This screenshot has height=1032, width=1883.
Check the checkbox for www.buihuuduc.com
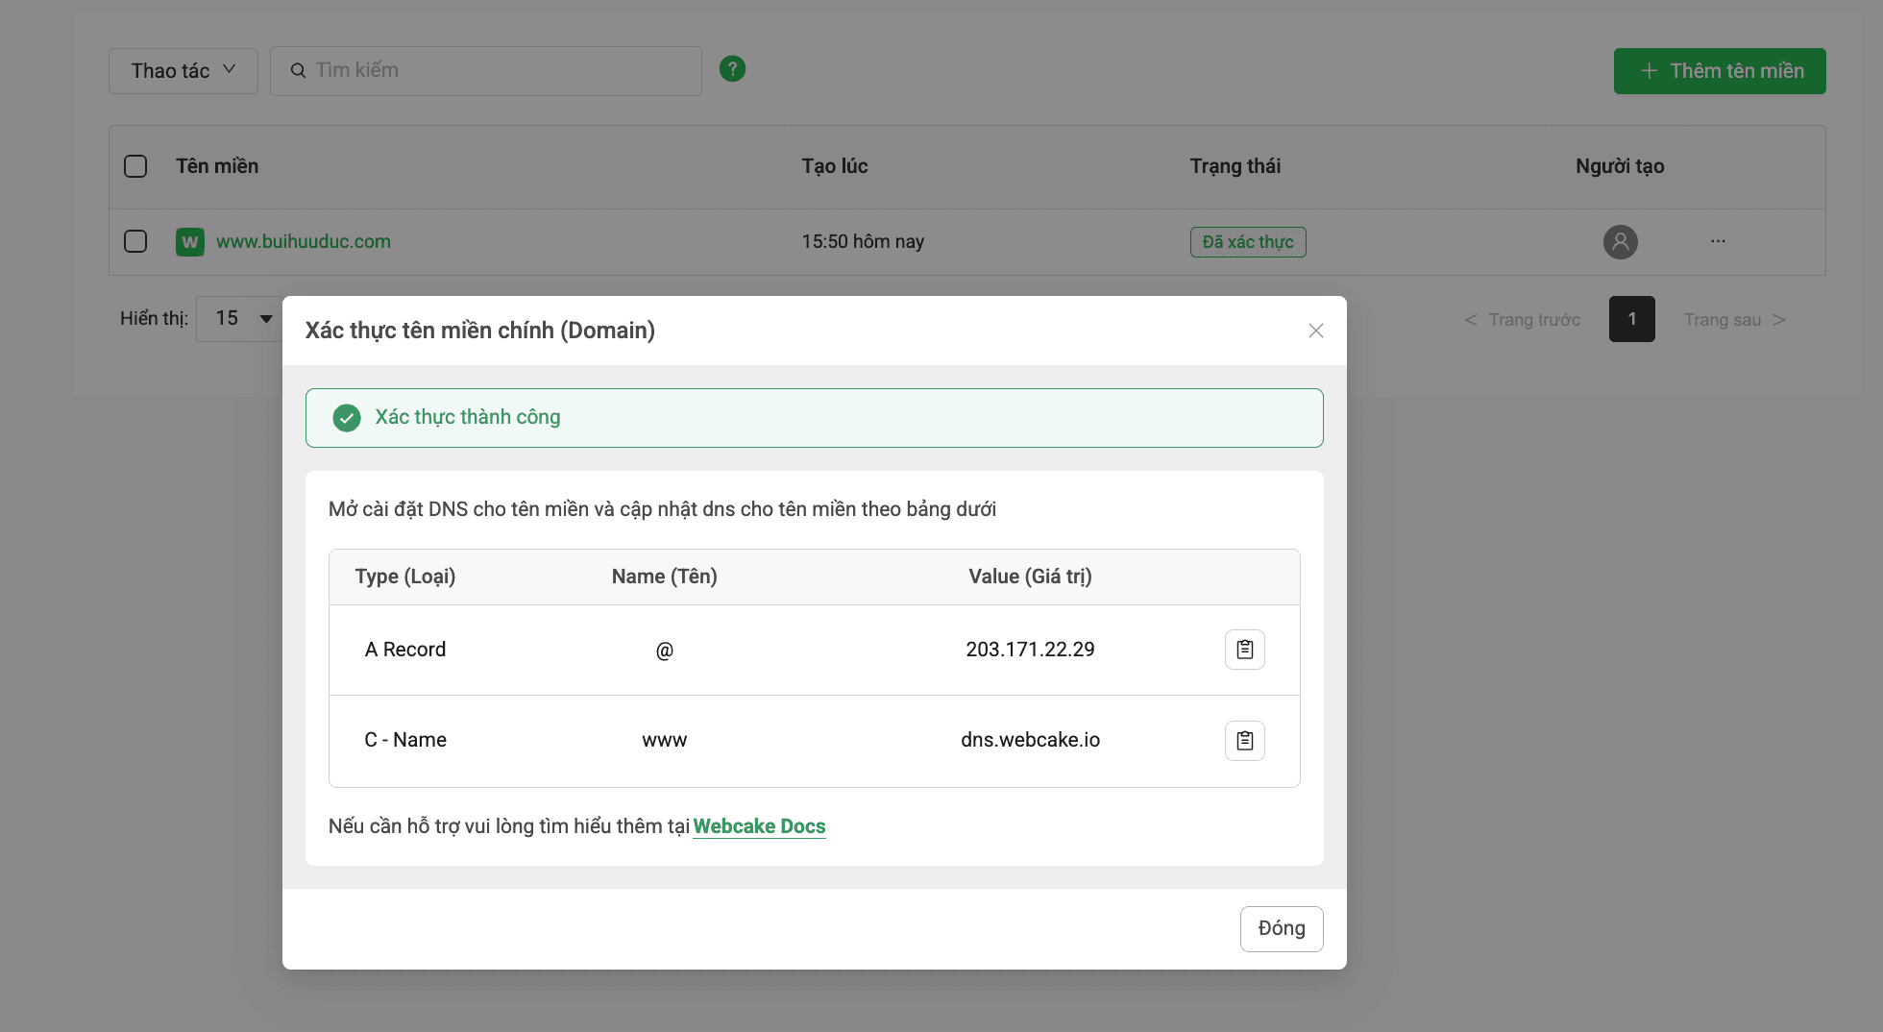(x=135, y=241)
